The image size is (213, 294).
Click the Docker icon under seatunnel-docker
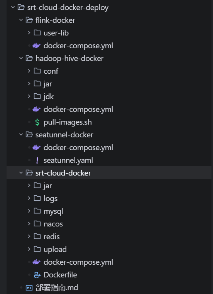[37, 147]
